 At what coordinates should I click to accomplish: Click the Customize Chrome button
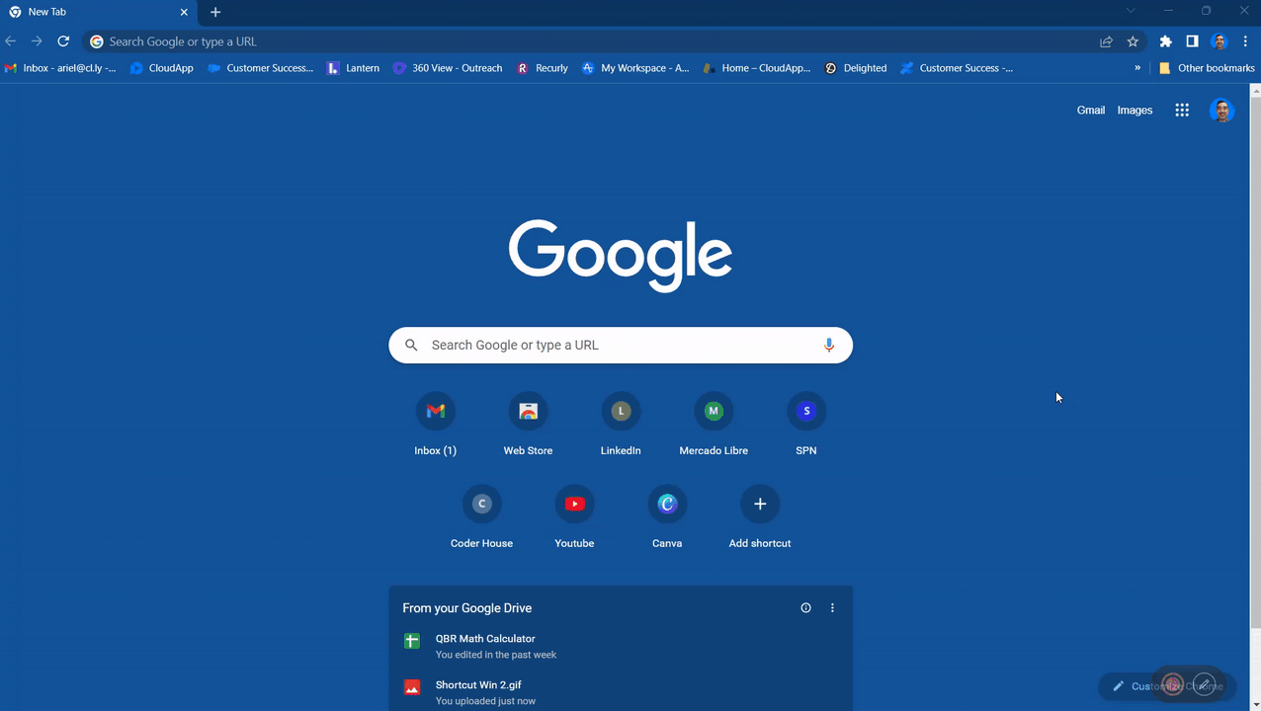coord(1166,685)
